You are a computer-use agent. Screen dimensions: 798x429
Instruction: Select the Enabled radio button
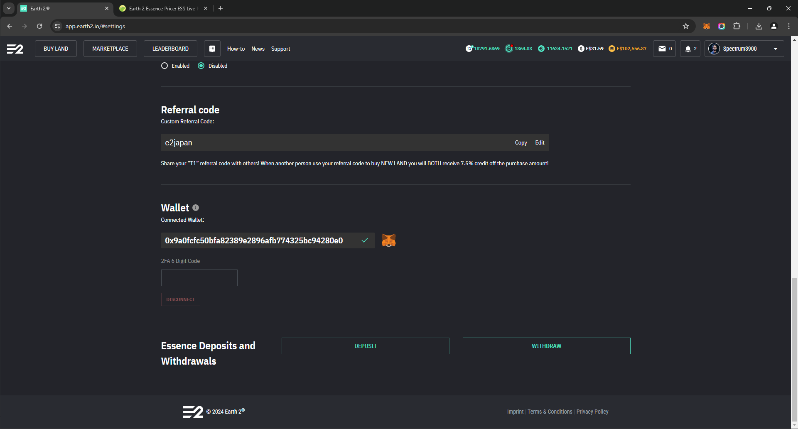click(165, 66)
